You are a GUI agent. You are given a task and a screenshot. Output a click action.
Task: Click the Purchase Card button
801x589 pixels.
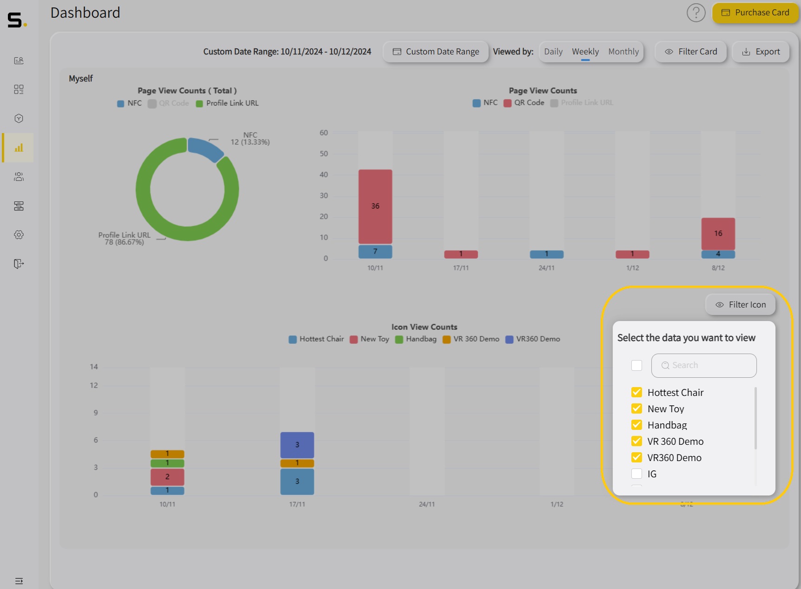tap(755, 13)
